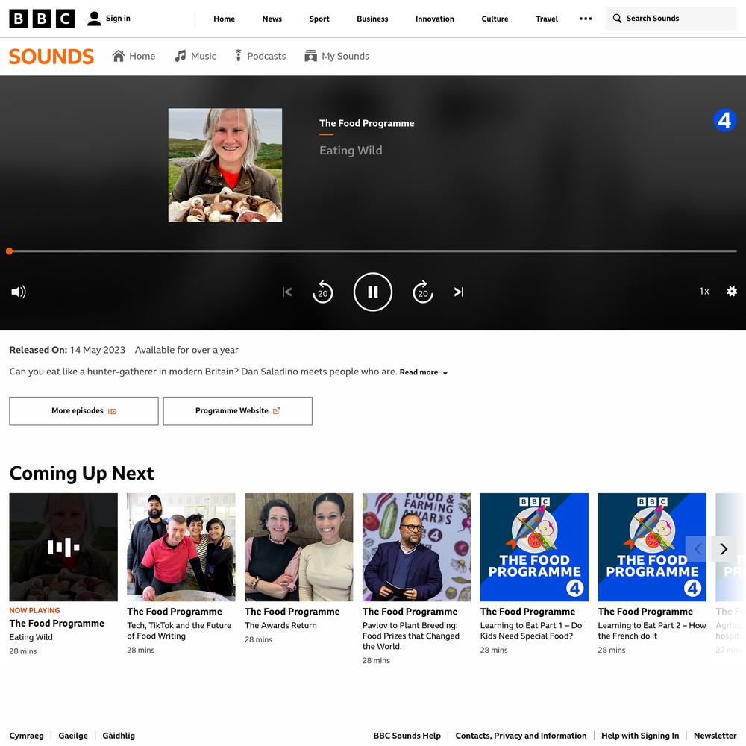Click 'Released On: 14 May 2023' text
Viewport: 746px width, 746px height.
tap(67, 350)
